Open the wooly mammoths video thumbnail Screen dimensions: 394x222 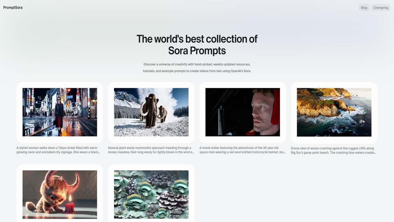(x=151, y=112)
